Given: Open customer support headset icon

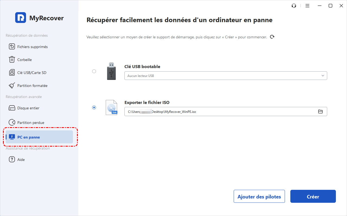Looking at the screenshot, I should [294, 6].
